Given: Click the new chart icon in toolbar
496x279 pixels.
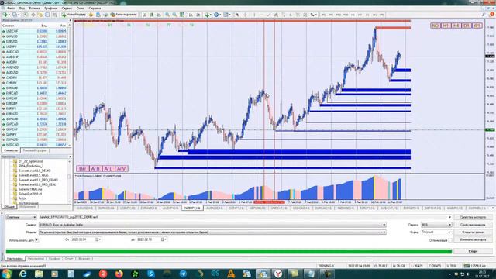Looking at the screenshot, I should tap(5, 15).
